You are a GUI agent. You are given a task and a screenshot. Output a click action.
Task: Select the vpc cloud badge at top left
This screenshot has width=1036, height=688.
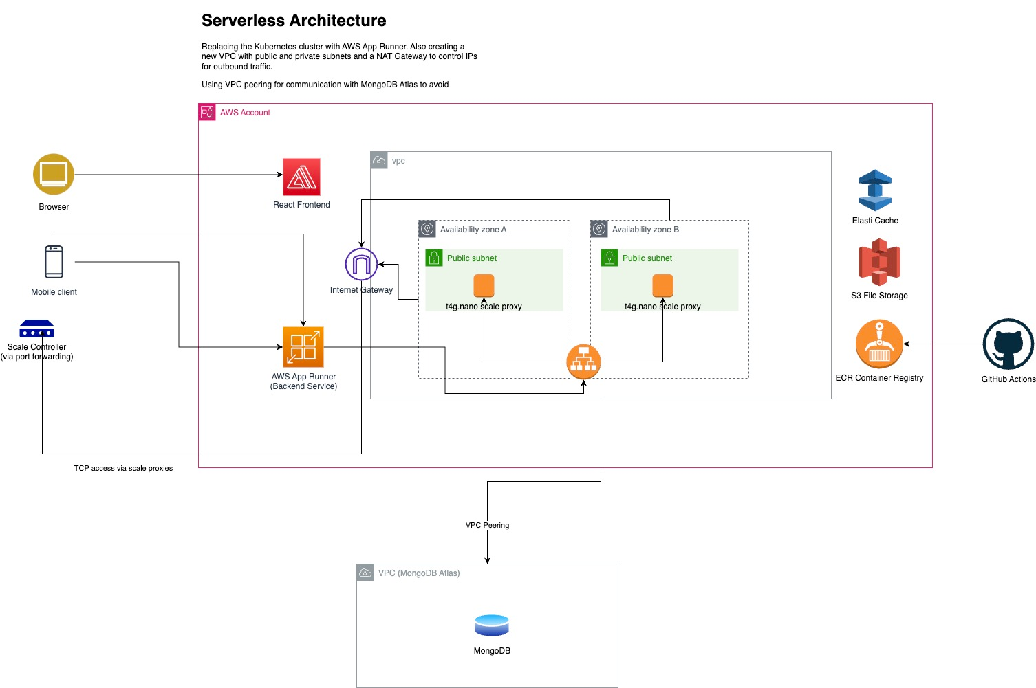[x=379, y=159]
